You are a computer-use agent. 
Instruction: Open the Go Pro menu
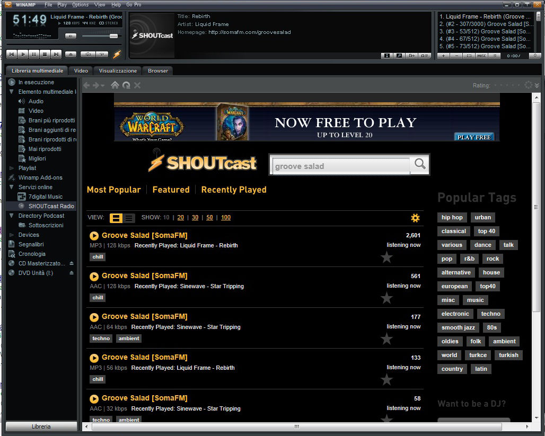[x=134, y=5]
